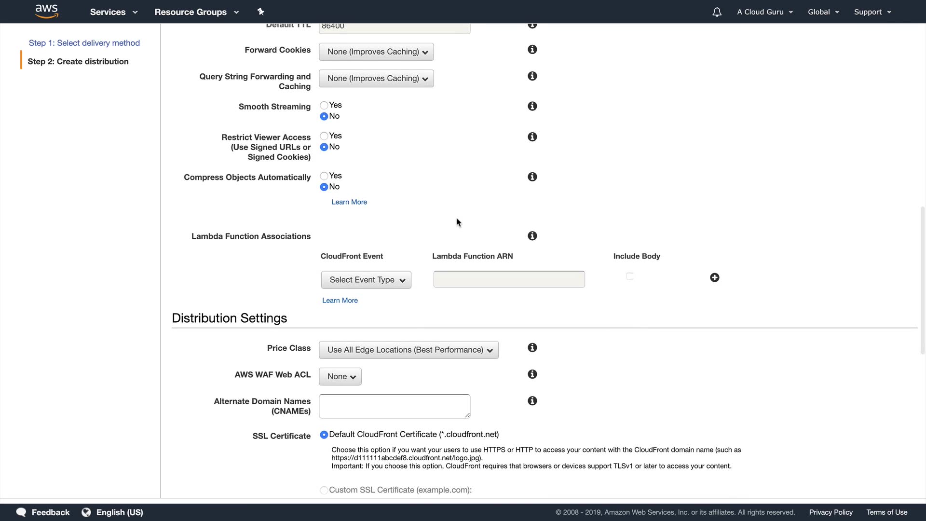Open the notifications bell icon

[x=717, y=12]
